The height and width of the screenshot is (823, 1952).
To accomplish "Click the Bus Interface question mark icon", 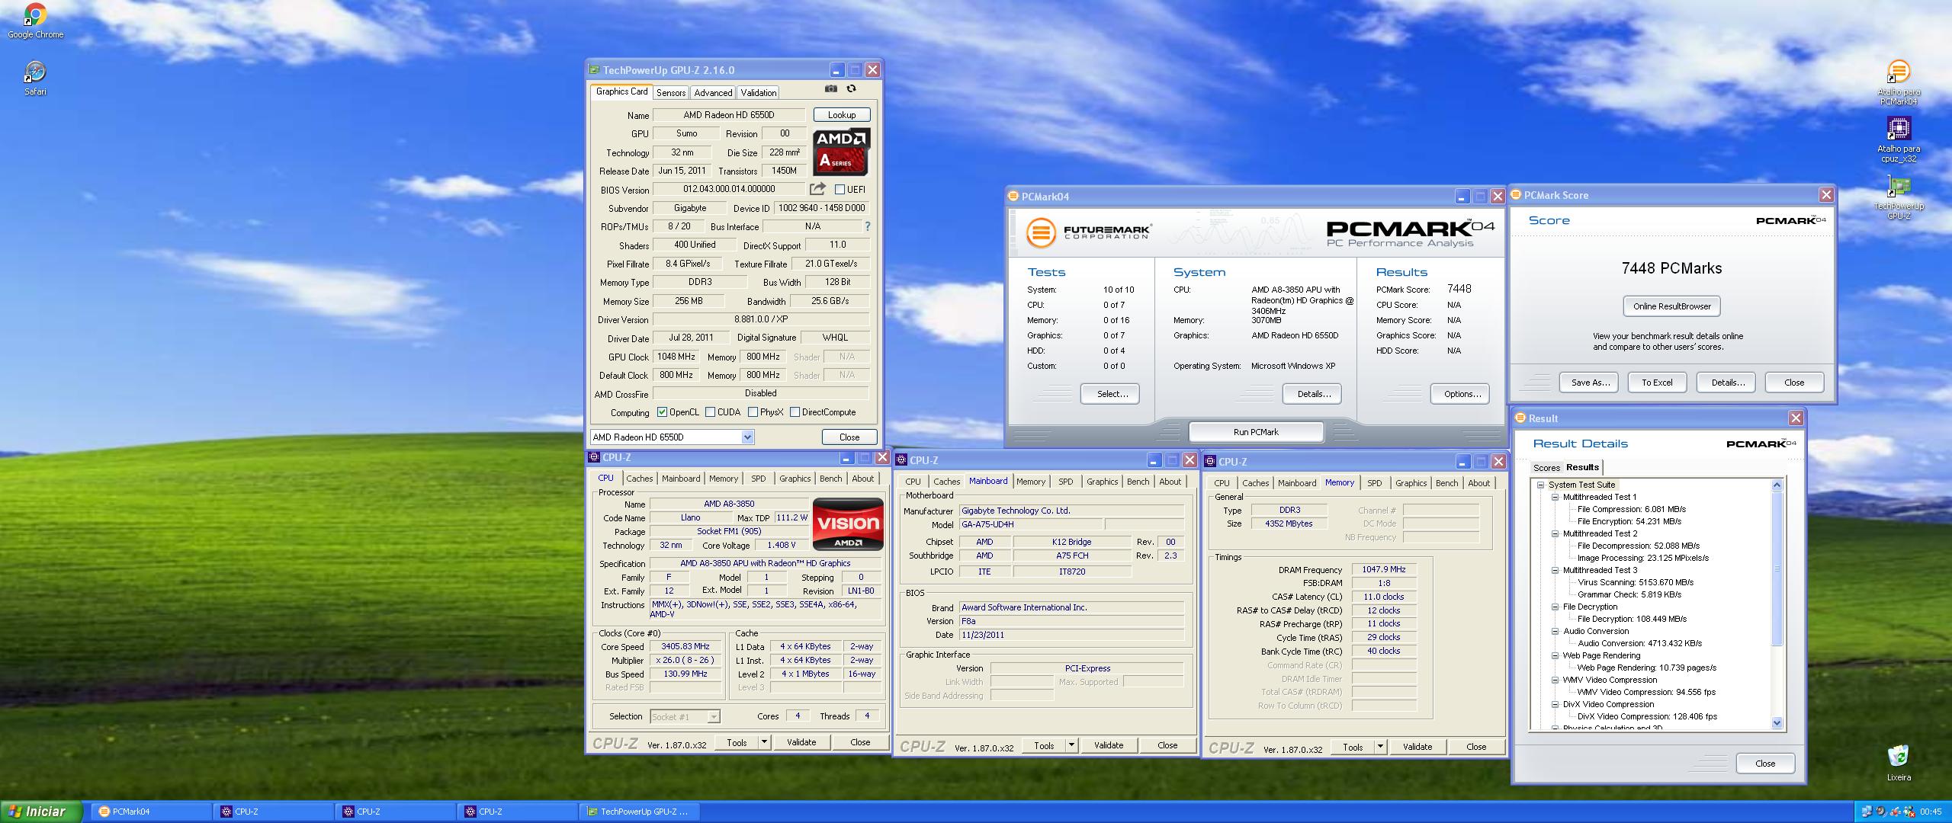I will click(867, 226).
